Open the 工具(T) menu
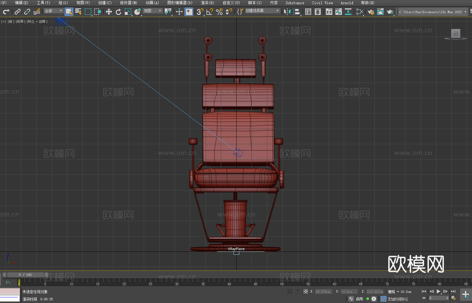 tap(44, 3)
